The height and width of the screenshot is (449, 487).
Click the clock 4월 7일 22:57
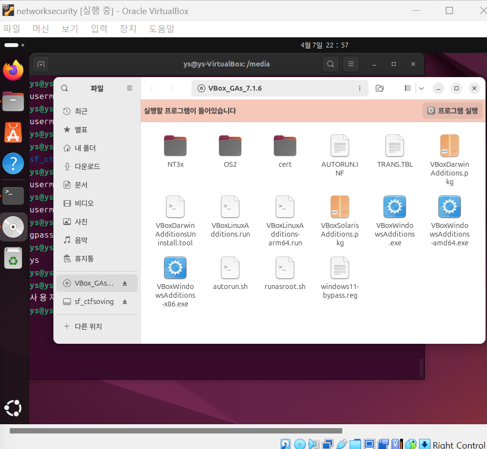tap(324, 45)
